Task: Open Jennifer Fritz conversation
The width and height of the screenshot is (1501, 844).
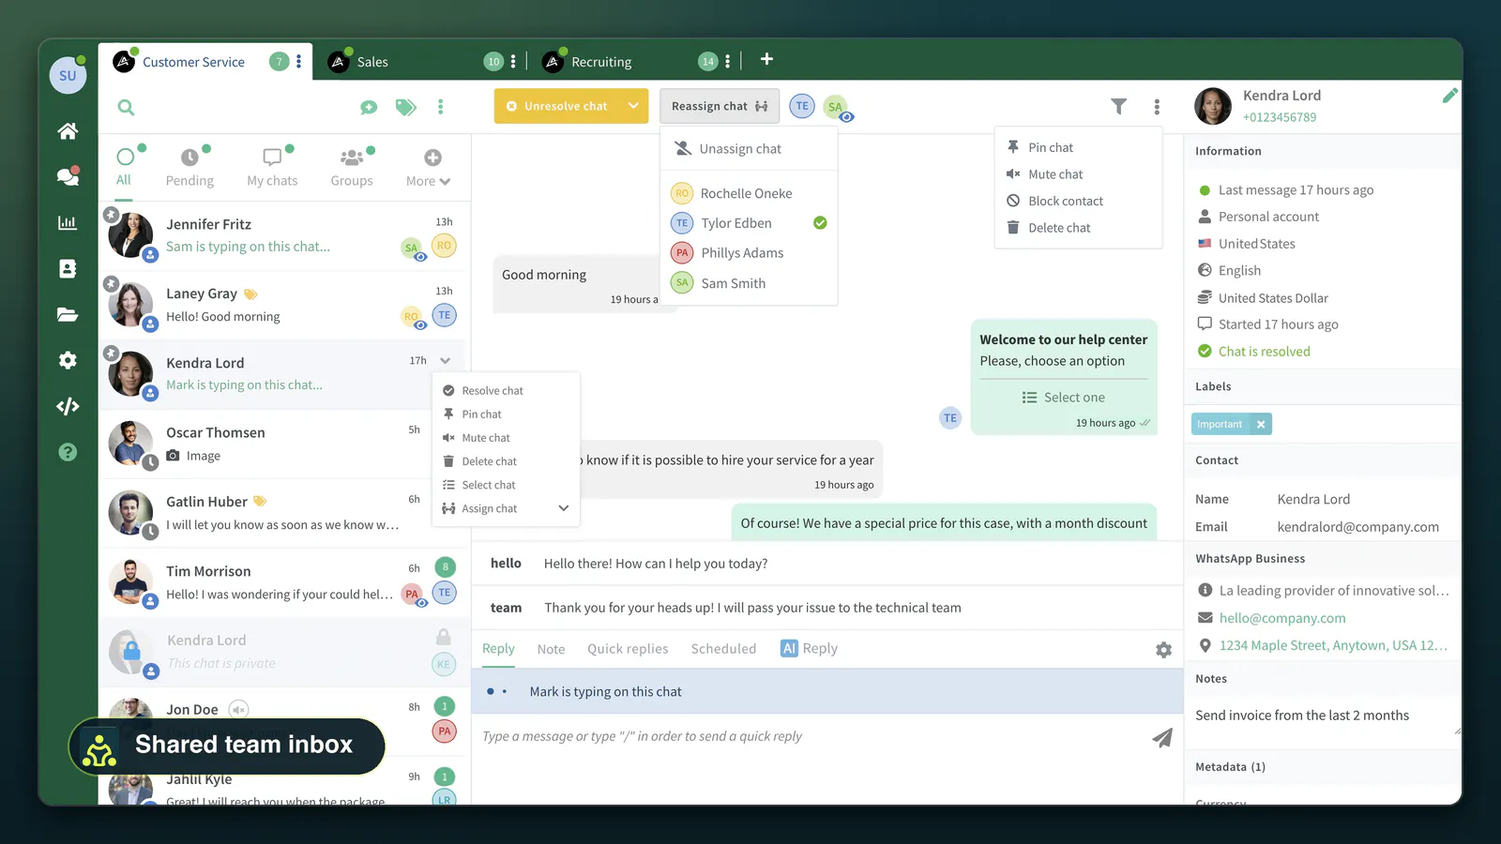Action: tap(284, 235)
